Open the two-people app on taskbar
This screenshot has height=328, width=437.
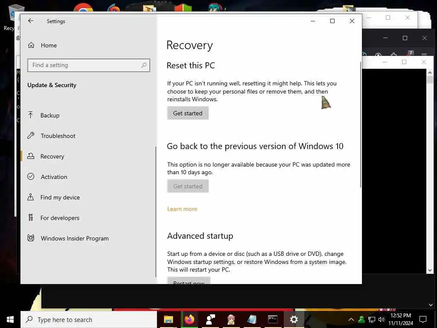coord(210,319)
